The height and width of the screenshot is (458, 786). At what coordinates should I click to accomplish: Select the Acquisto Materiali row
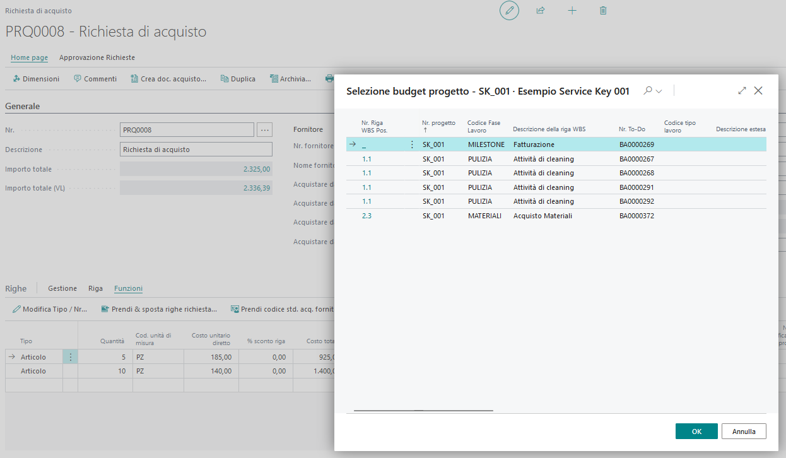pyautogui.click(x=556, y=216)
